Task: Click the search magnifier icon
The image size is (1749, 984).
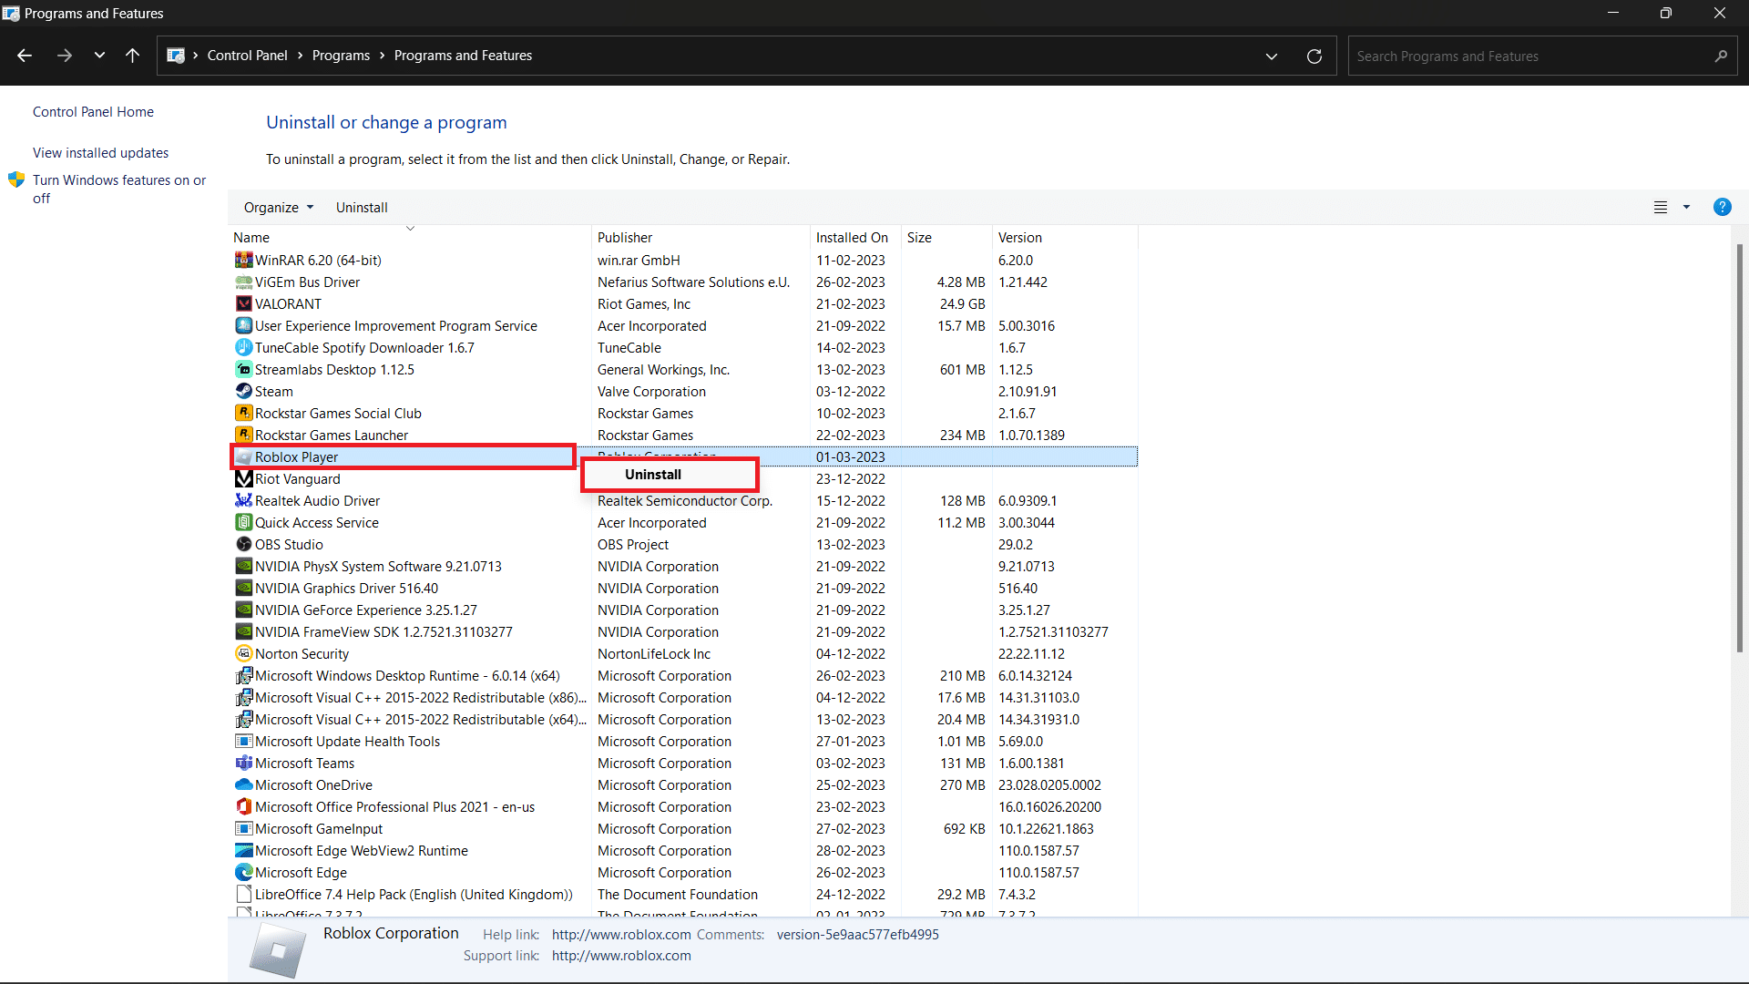Action: [1721, 56]
